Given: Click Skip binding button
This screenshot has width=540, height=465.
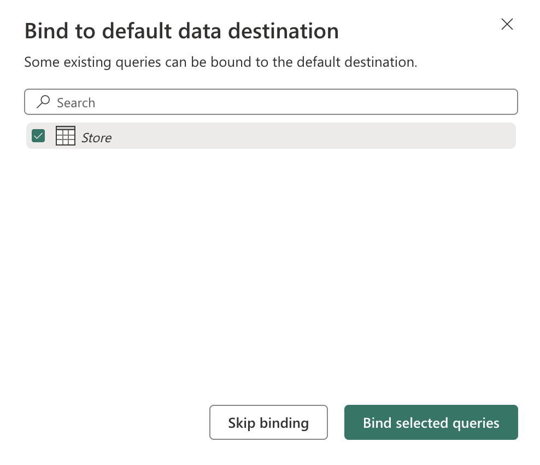Looking at the screenshot, I should (x=268, y=422).
